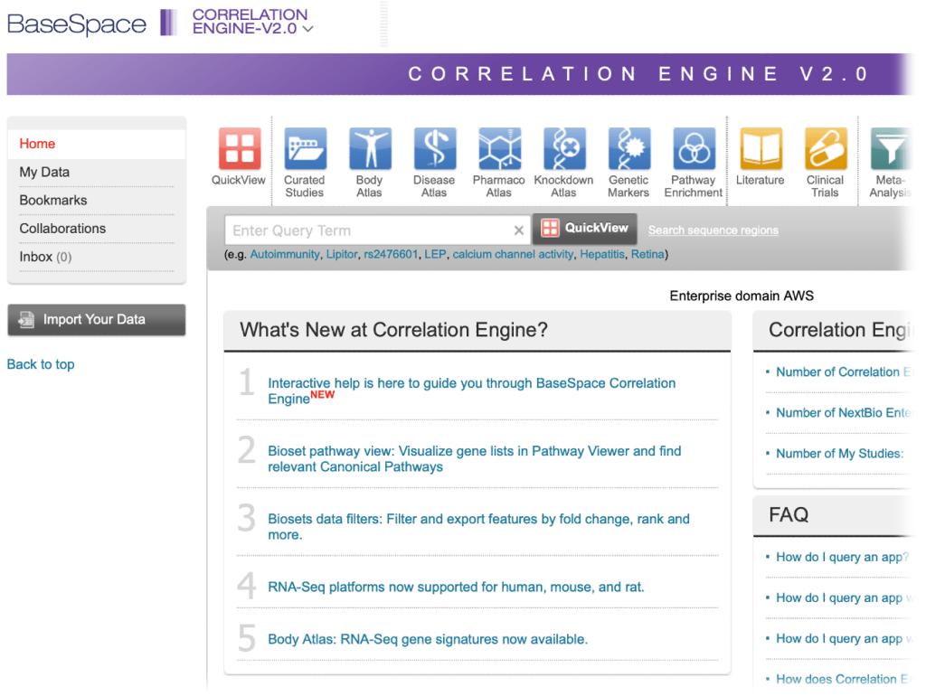Select the LEP example query

[x=435, y=254]
